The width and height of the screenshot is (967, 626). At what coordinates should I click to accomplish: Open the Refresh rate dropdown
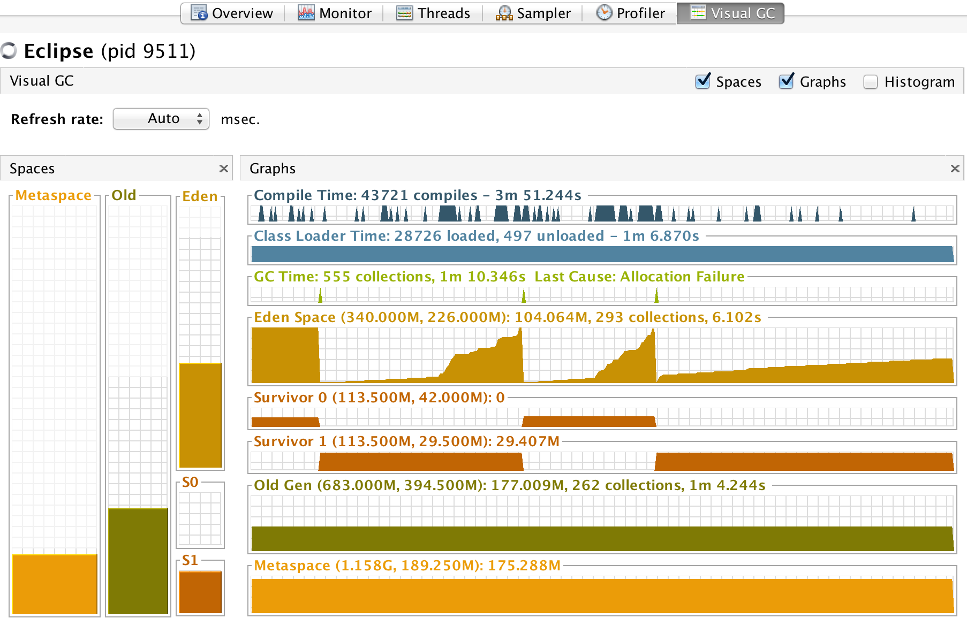click(161, 119)
